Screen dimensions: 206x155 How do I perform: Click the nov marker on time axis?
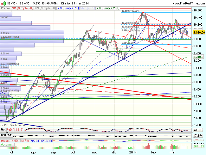click(x=94, y=152)
